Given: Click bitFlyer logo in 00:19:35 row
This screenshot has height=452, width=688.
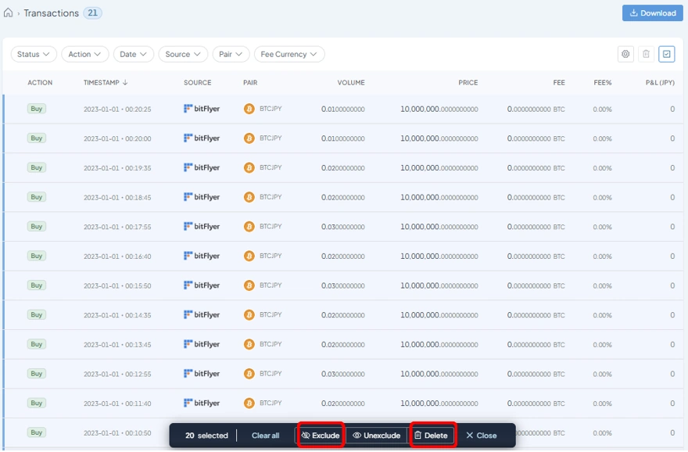Looking at the screenshot, I should (x=202, y=167).
